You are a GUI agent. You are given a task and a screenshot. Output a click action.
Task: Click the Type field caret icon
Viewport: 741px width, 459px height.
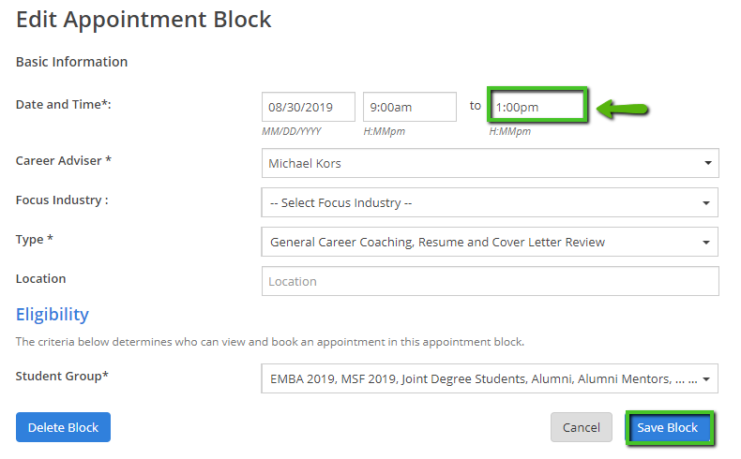(x=706, y=242)
